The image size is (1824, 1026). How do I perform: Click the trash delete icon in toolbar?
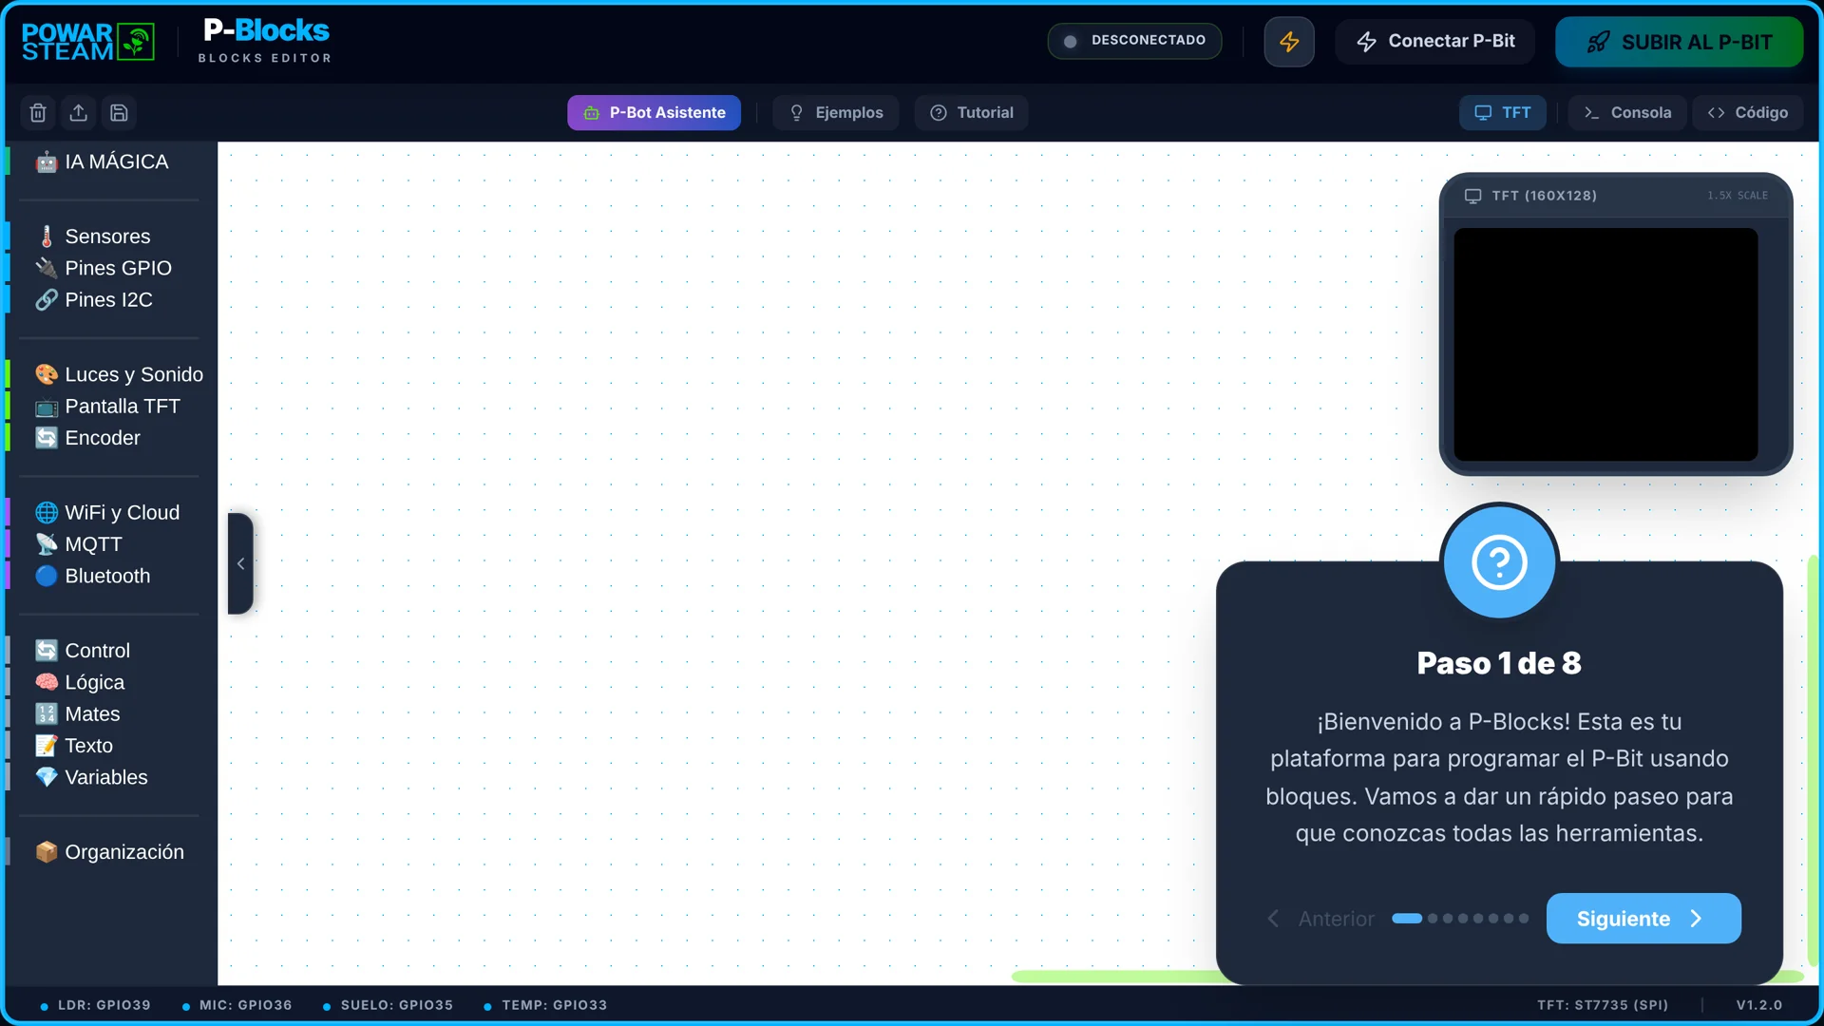[x=38, y=113]
